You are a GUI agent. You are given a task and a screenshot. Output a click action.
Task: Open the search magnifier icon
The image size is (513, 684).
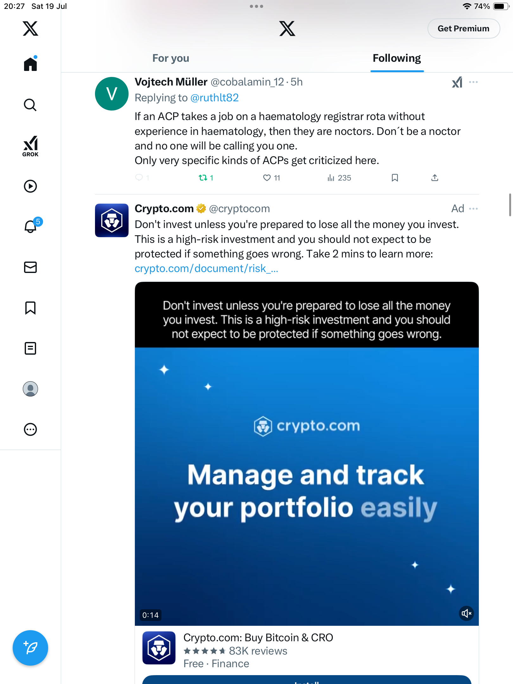[30, 105]
